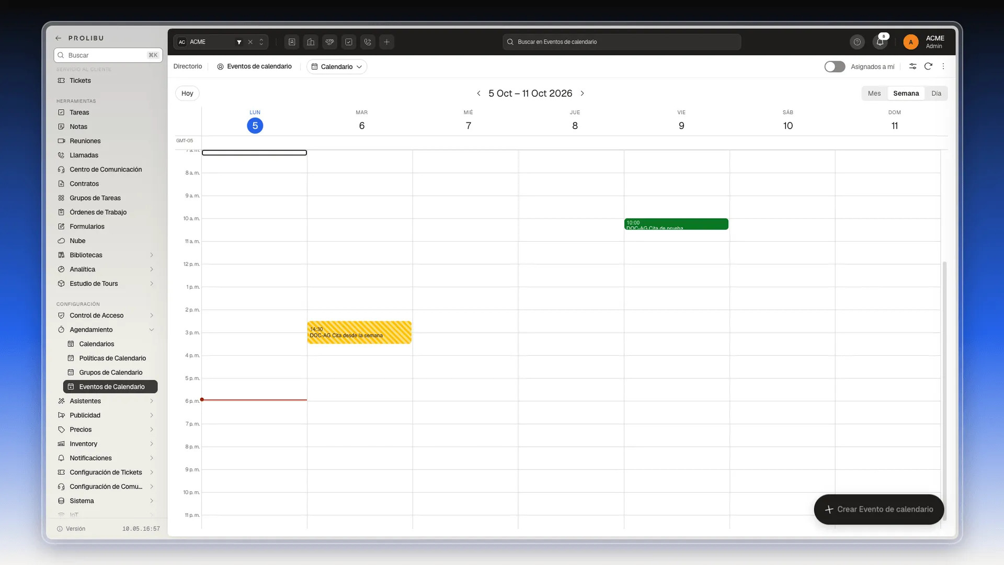Open Políticas de Calendario in sidebar
The height and width of the screenshot is (565, 1004).
point(112,358)
